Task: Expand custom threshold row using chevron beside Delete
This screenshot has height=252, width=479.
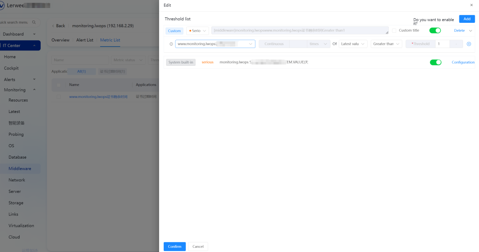Action: click(471, 31)
